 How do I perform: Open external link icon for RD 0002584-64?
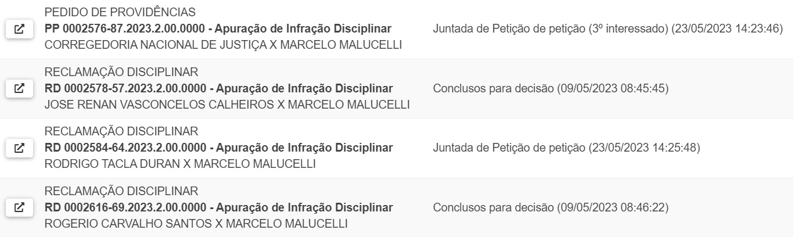click(x=19, y=148)
